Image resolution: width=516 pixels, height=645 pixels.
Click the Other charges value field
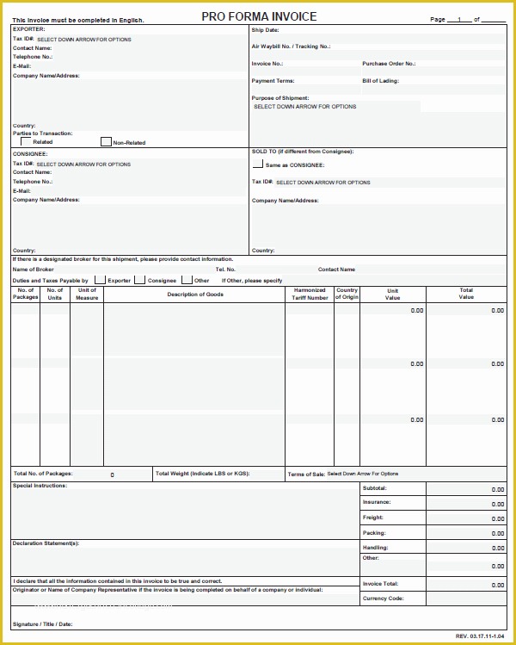pyautogui.click(x=466, y=566)
